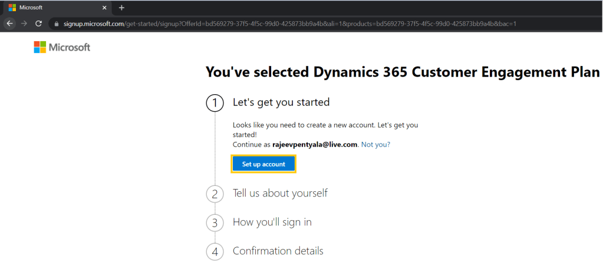Select the step 3 circle indicator
The width and height of the screenshot is (603, 266).
(215, 222)
